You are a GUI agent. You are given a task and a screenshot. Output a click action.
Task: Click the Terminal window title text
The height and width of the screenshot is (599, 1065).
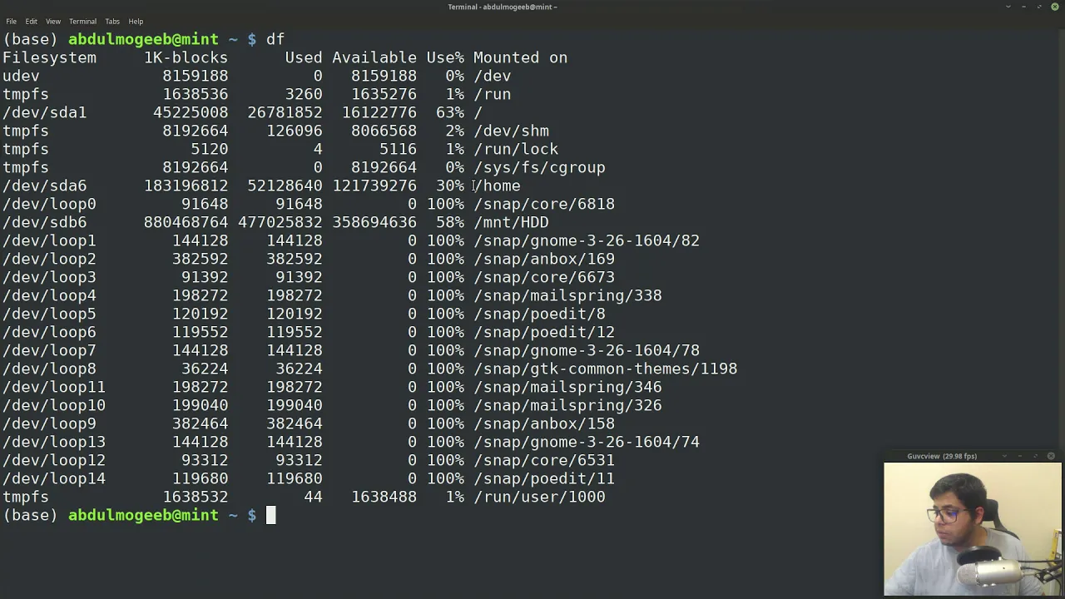(x=503, y=7)
